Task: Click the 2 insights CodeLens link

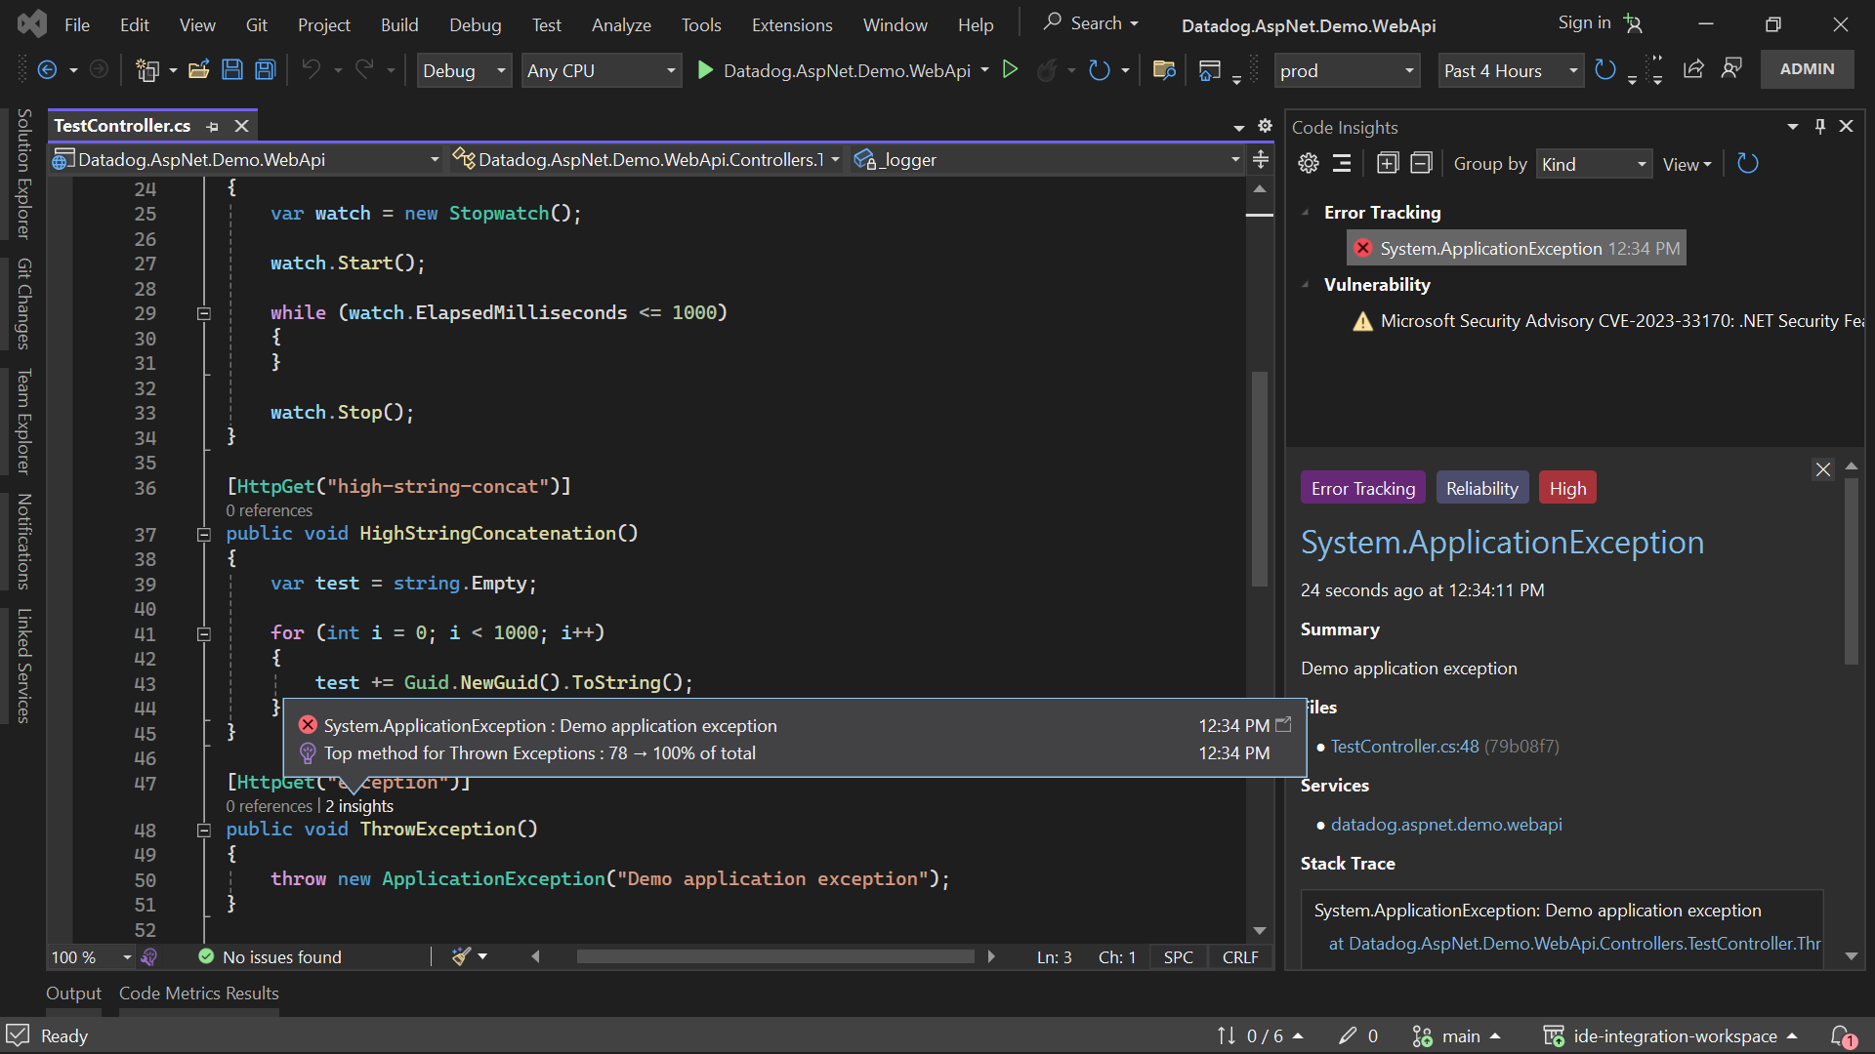Action: pos(359,806)
